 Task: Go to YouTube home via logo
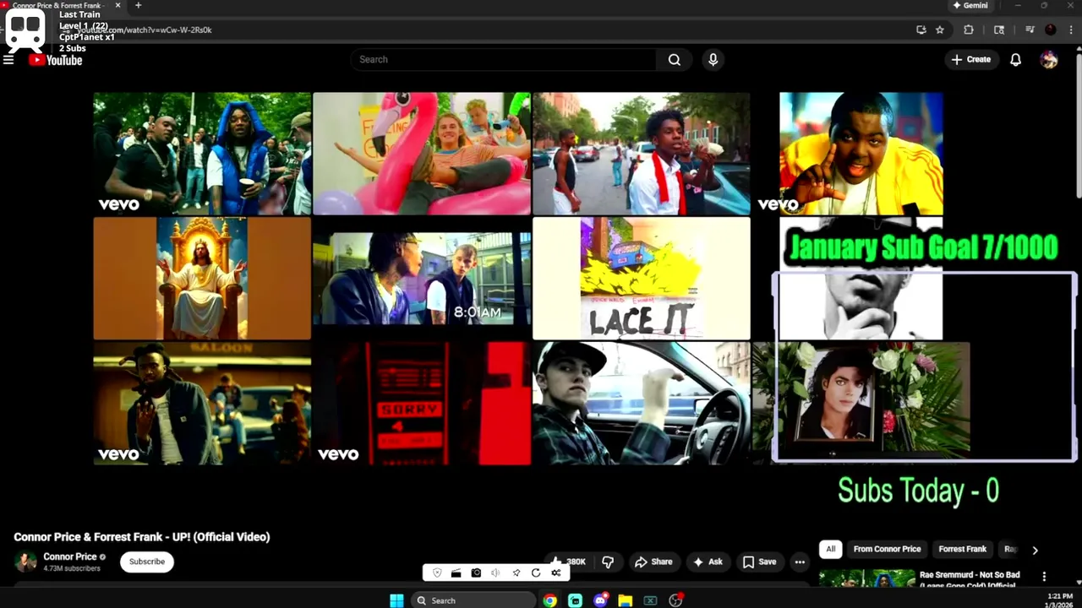56,60
